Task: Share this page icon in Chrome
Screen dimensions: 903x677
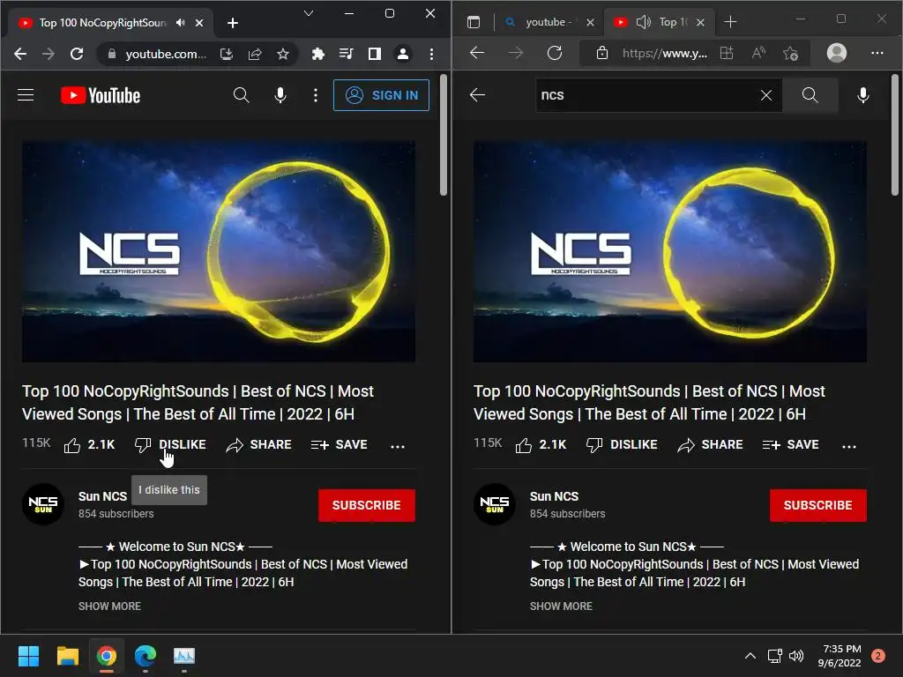Action: coord(255,54)
